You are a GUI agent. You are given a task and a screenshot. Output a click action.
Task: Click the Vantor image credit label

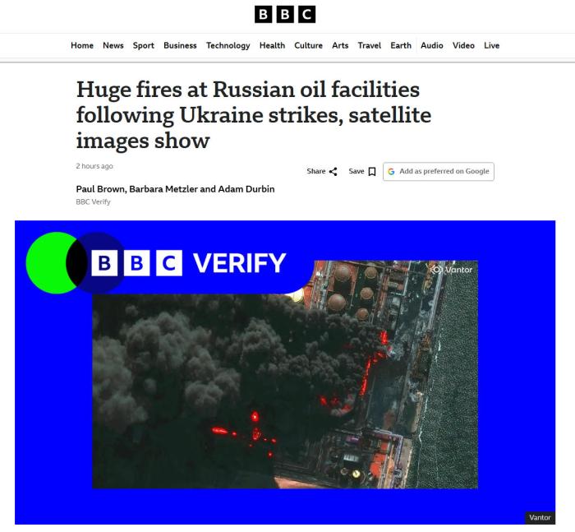click(x=540, y=517)
